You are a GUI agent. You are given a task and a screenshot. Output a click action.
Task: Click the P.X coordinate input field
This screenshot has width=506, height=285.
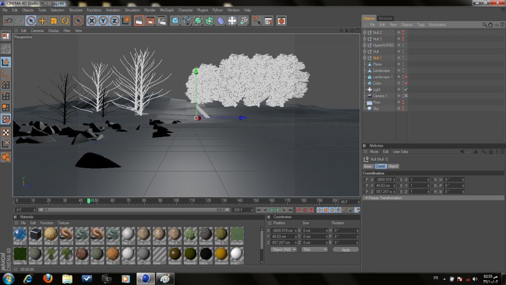pos(384,180)
